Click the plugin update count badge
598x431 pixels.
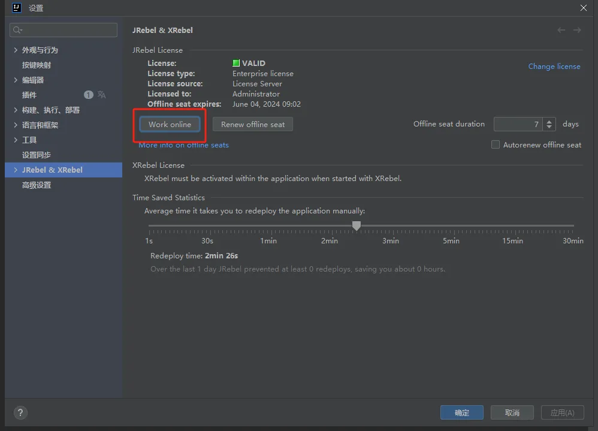(89, 95)
